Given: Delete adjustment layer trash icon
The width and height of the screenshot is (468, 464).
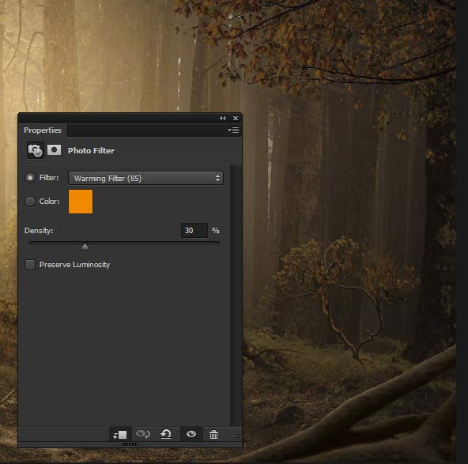Looking at the screenshot, I should [213, 435].
